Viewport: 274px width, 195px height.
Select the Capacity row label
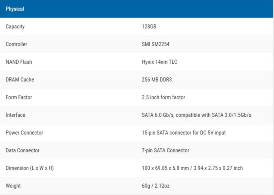point(15,27)
